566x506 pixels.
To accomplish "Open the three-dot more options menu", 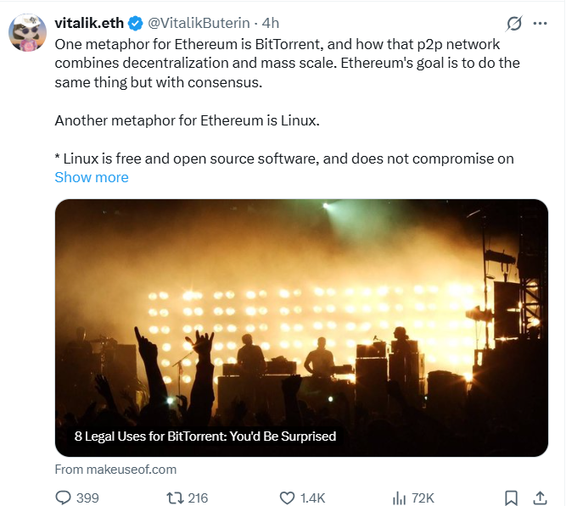I will [x=540, y=24].
